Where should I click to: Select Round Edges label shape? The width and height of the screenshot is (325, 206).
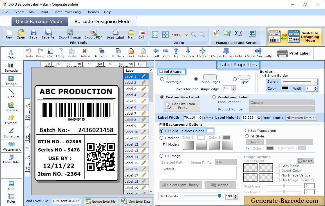tap(196, 79)
